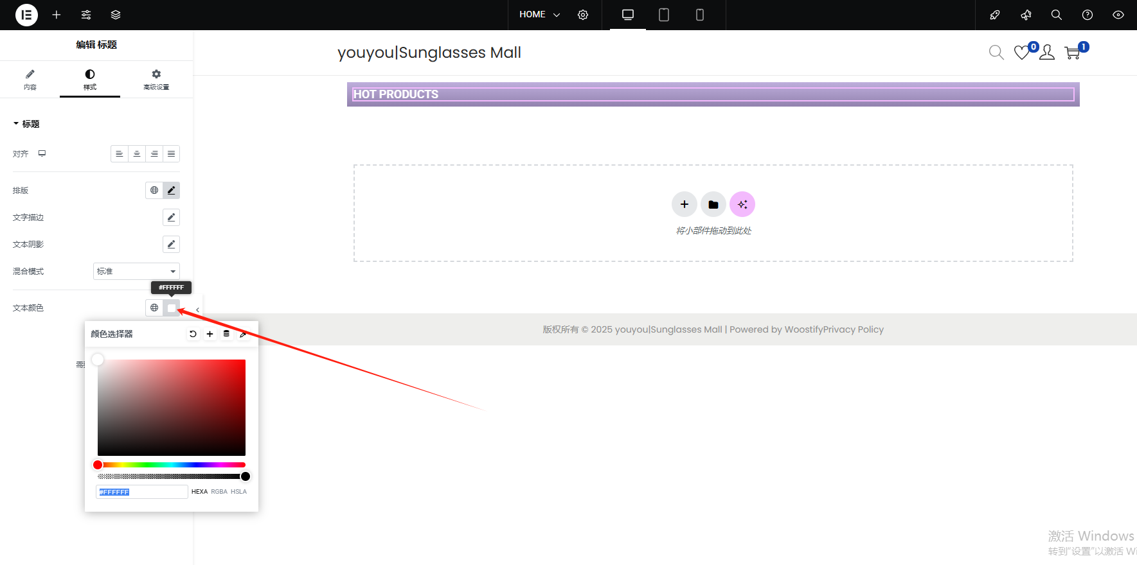Screen dimensions: 1137x565
Task: Set heading alignment to center
Action: 137,154
